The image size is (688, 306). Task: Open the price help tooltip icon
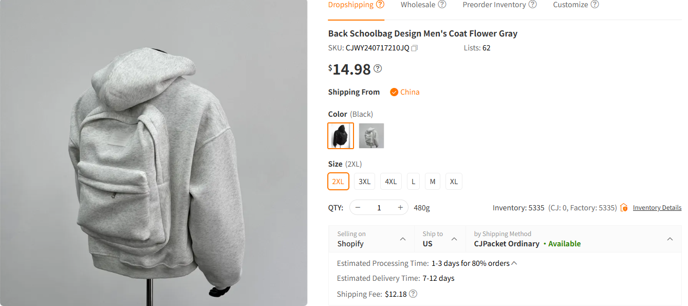(x=377, y=68)
